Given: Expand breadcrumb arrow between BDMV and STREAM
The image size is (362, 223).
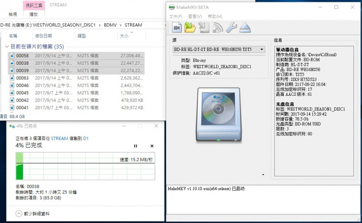Looking at the screenshot, I should (121, 25).
